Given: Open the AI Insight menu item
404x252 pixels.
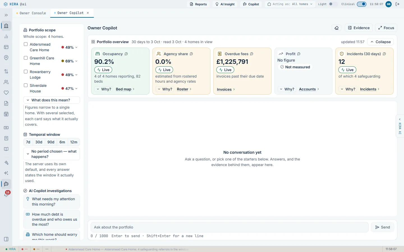Looking at the screenshot, I should 225,4.
